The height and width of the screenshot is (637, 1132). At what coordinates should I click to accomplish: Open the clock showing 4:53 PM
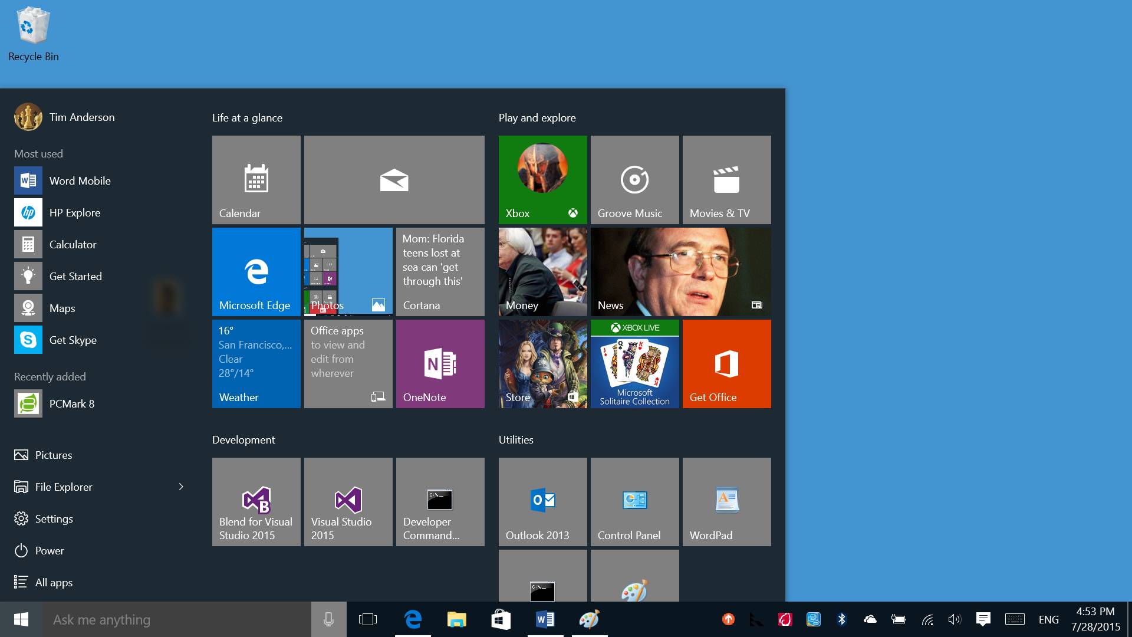[1095, 619]
